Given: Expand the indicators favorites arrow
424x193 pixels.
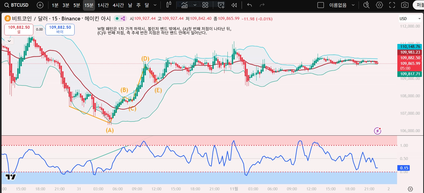Looking at the screenshot, I should click(x=195, y=5).
